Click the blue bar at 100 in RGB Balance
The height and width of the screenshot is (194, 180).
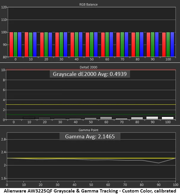click(x=172, y=44)
